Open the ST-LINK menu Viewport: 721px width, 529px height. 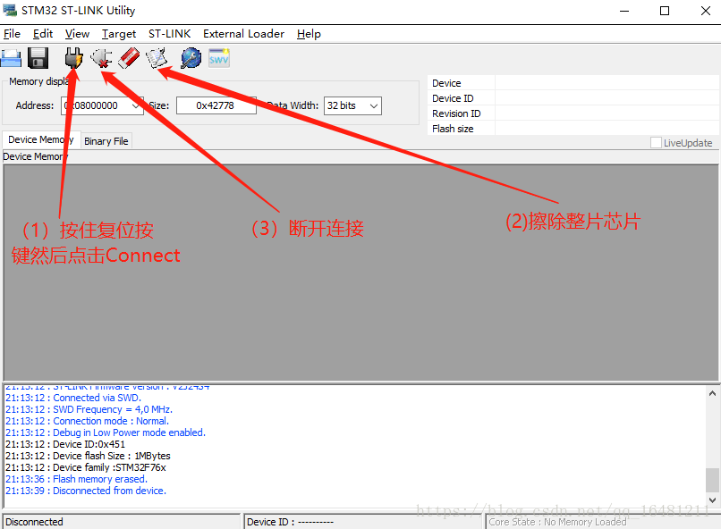tap(169, 33)
